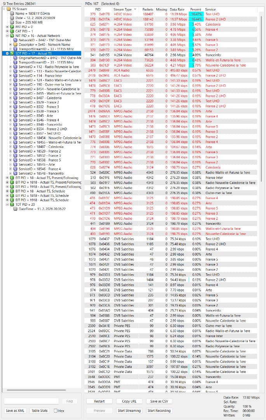
Task: Expand the PAT PID = 0 node
Action: pyautogui.click(x=7, y=26)
